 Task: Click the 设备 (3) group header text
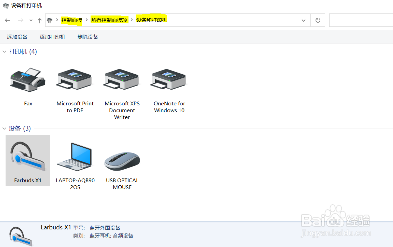point(20,129)
